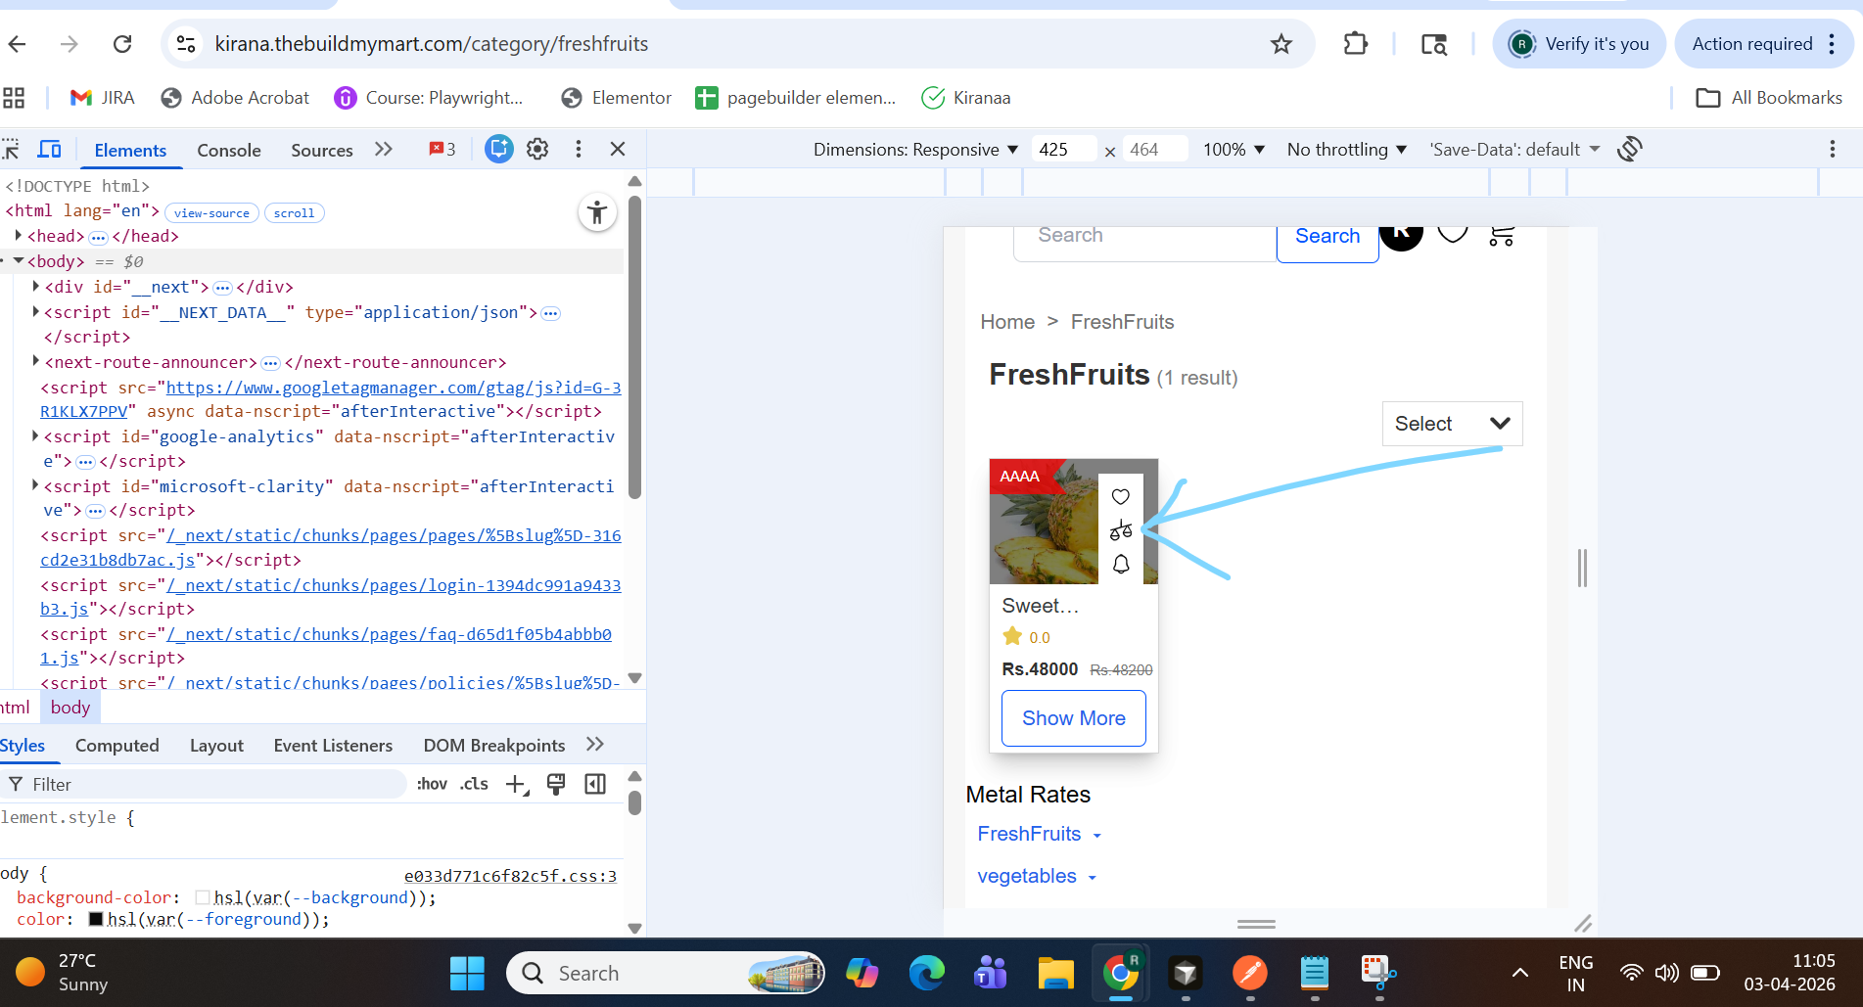Toggle the :hov element state panel
The height and width of the screenshot is (1007, 1863).
pyautogui.click(x=432, y=784)
